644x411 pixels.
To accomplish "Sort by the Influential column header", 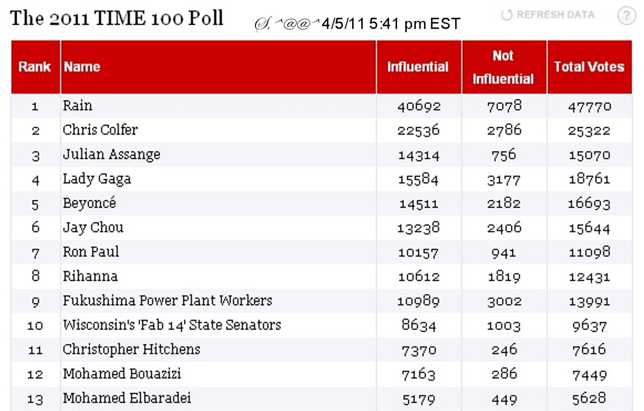I will [418, 67].
